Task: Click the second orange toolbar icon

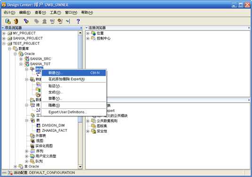Action: coord(16,21)
